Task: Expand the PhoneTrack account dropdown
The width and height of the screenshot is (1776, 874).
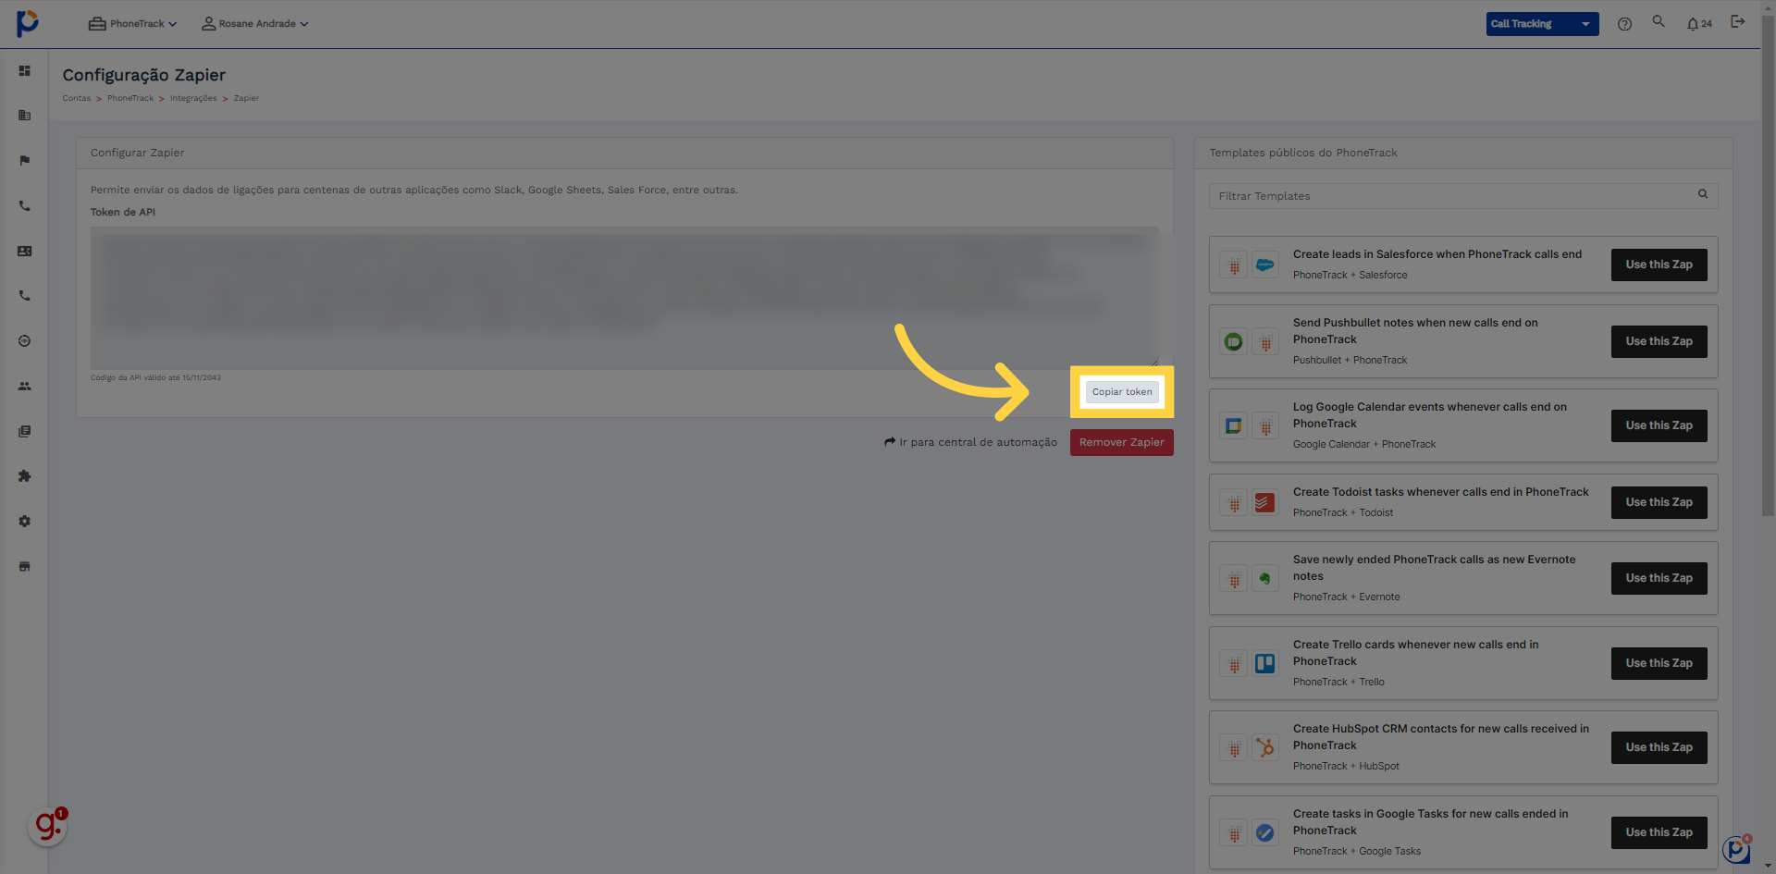Action: (132, 24)
